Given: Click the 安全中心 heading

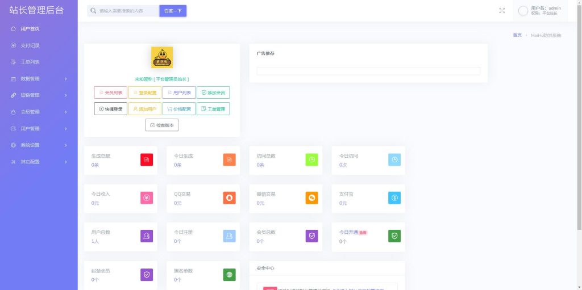Looking at the screenshot, I should click(265, 268).
